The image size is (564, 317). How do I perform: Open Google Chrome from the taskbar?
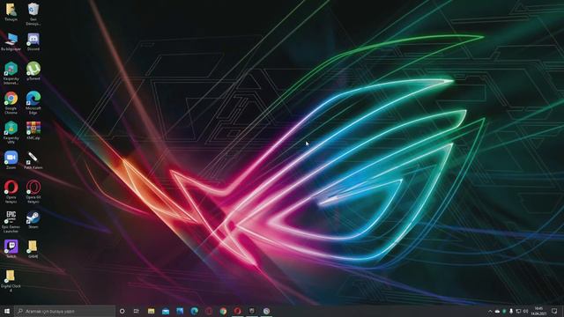click(x=223, y=311)
